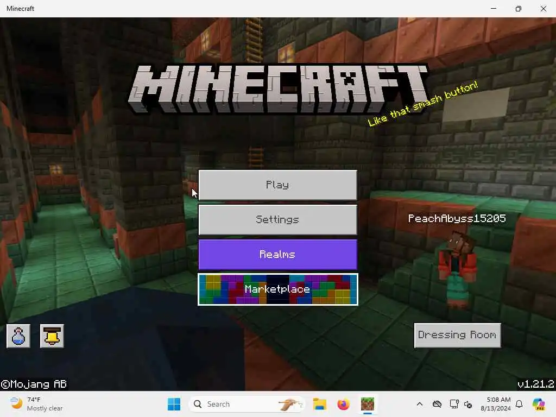
Task: Click the potion bottle icon button
Action: pos(18,336)
